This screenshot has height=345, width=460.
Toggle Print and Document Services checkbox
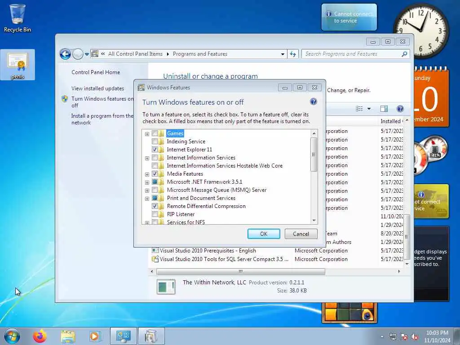(x=155, y=198)
